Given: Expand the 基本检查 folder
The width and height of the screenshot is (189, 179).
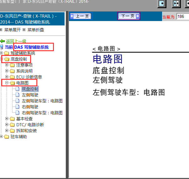Looking at the screenshot, I should 7,118.
